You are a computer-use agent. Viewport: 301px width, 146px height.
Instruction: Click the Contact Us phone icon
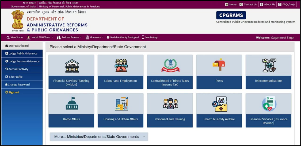point(241,5)
